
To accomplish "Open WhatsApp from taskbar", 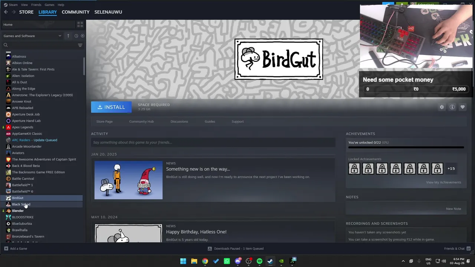I will click(227, 261).
